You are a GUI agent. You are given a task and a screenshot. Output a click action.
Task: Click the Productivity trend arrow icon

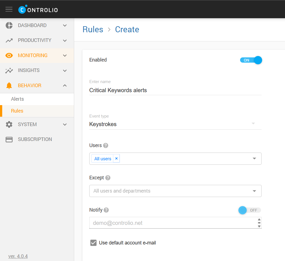[x=9, y=40]
